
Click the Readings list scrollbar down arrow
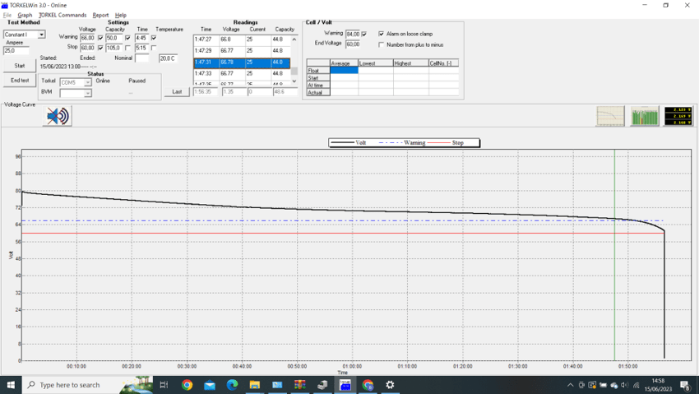tap(294, 81)
